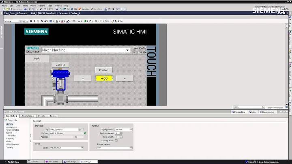Click the minus button on HMI screen
The width and height of the screenshot is (292, 164).
[x=125, y=78]
